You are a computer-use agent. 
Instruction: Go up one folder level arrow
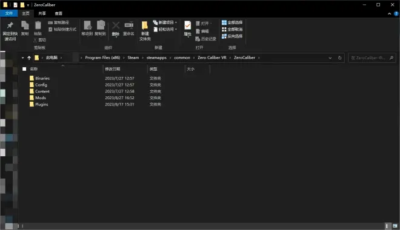[x=29, y=58]
